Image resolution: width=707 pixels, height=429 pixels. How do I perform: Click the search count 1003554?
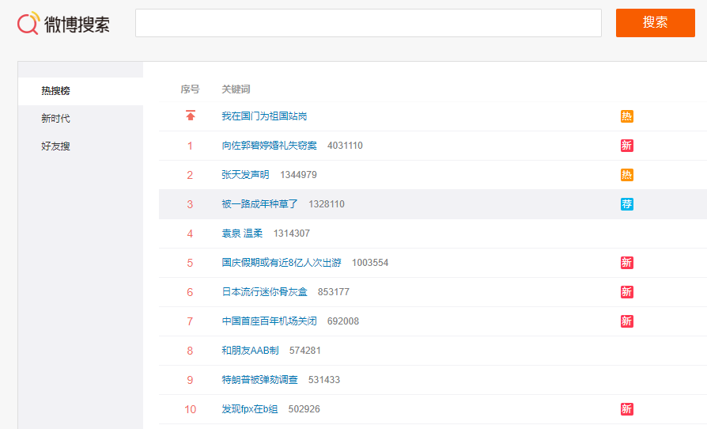coord(370,263)
